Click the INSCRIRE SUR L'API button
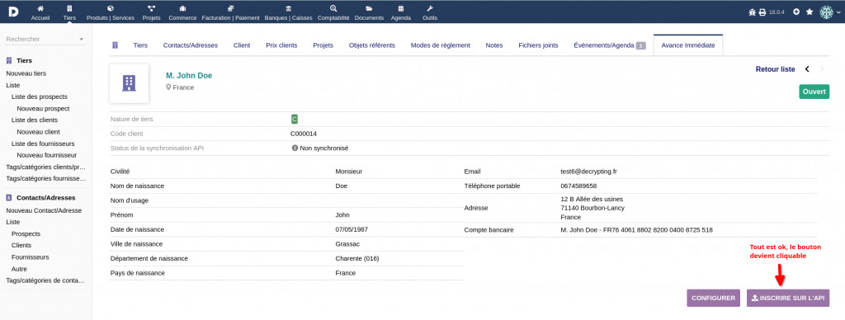The width and height of the screenshot is (845, 320). coord(788,298)
